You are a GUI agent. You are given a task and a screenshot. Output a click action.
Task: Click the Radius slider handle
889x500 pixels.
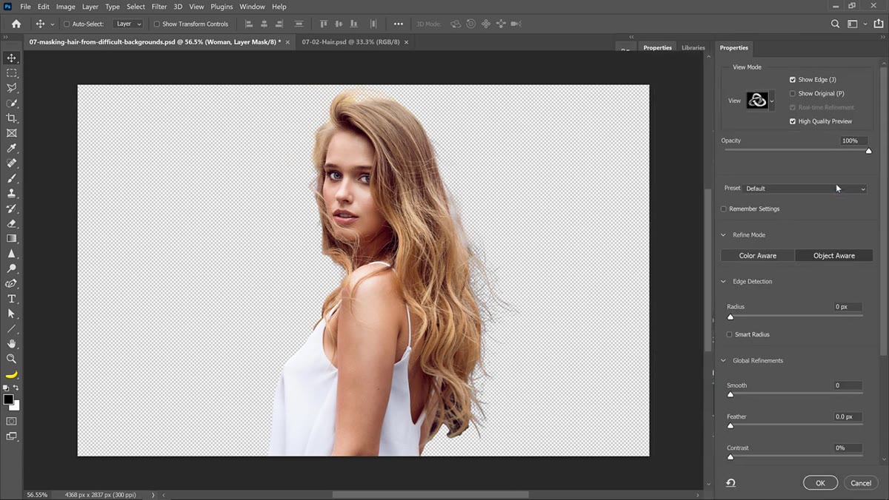tap(730, 317)
